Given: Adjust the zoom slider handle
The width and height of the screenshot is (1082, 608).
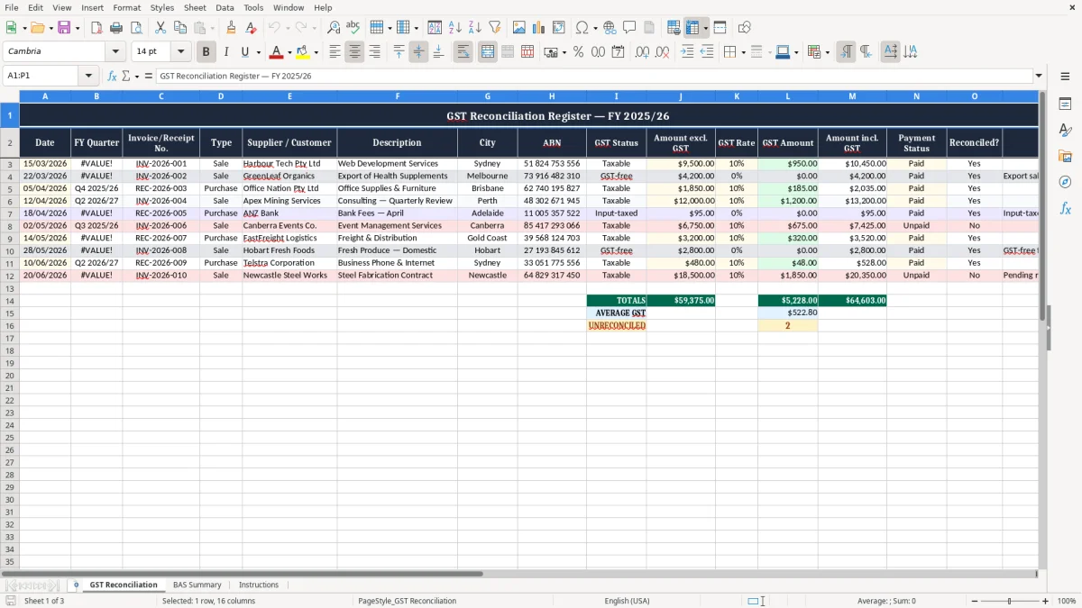Looking at the screenshot, I should point(1010,601).
